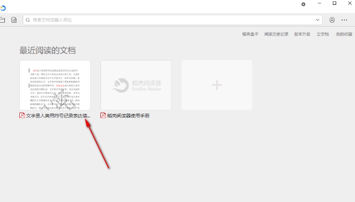The height and width of the screenshot is (202, 355).
Task: Click the round skin button in title bar
Action: coord(303,4)
